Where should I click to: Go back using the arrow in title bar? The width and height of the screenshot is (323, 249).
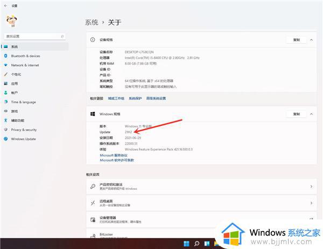click(x=5, y=6)
